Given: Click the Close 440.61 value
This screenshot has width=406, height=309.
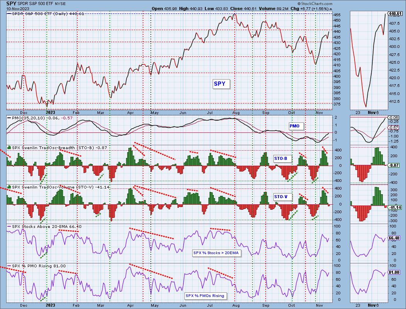Looking at the screenshot, I should point(243,8).
